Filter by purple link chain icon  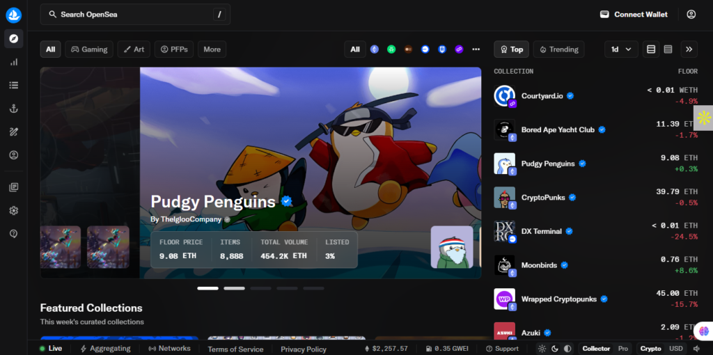[459, 49]
